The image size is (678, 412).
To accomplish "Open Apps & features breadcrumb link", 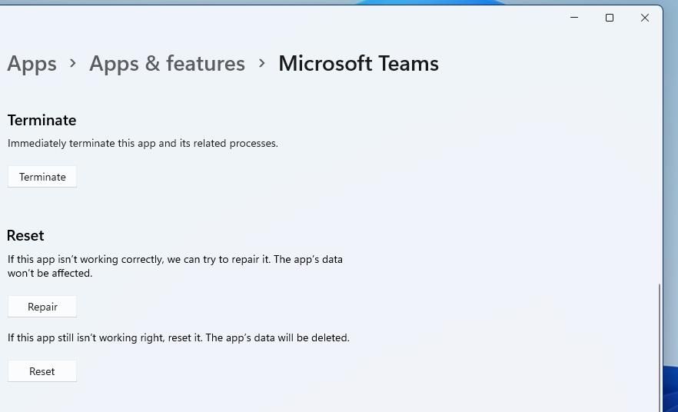I will tap(167, 64).
